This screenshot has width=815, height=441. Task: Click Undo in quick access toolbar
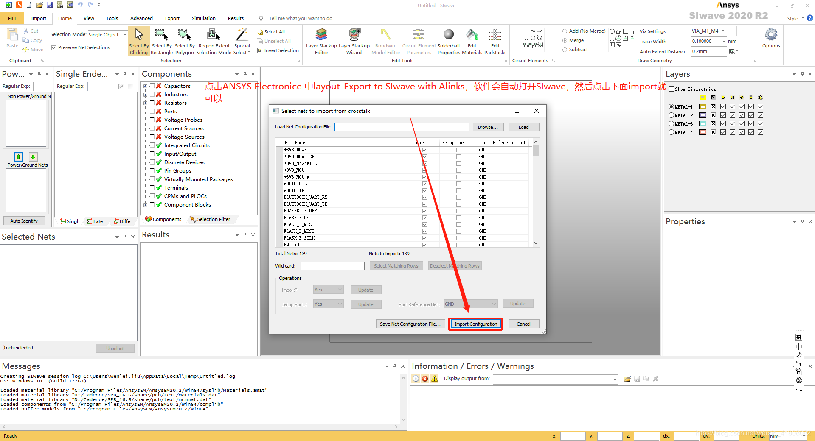tap(80, 5)
